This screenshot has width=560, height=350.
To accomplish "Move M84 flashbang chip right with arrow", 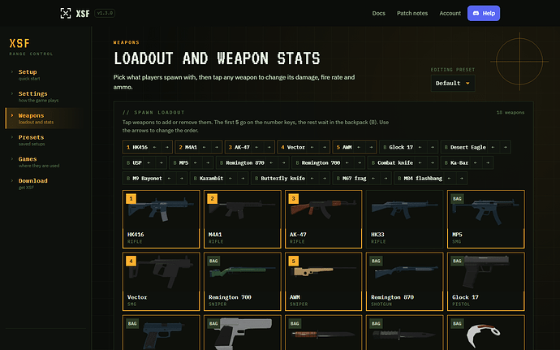I will 462,179.
